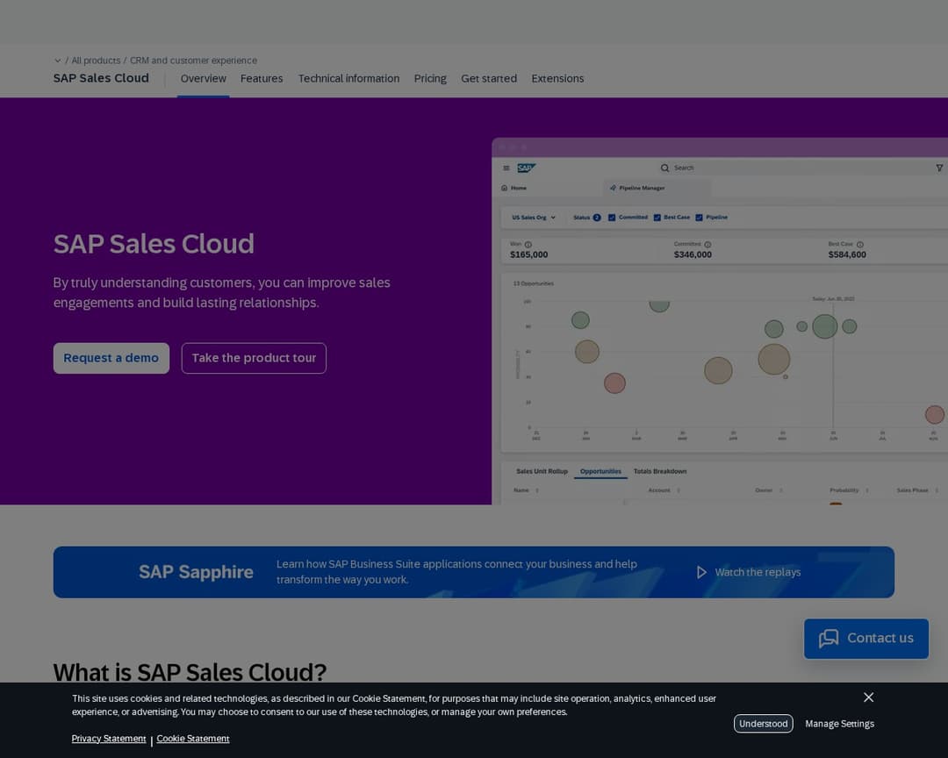Open the Get started tab

pyautogui.click(x=489, y=79)
